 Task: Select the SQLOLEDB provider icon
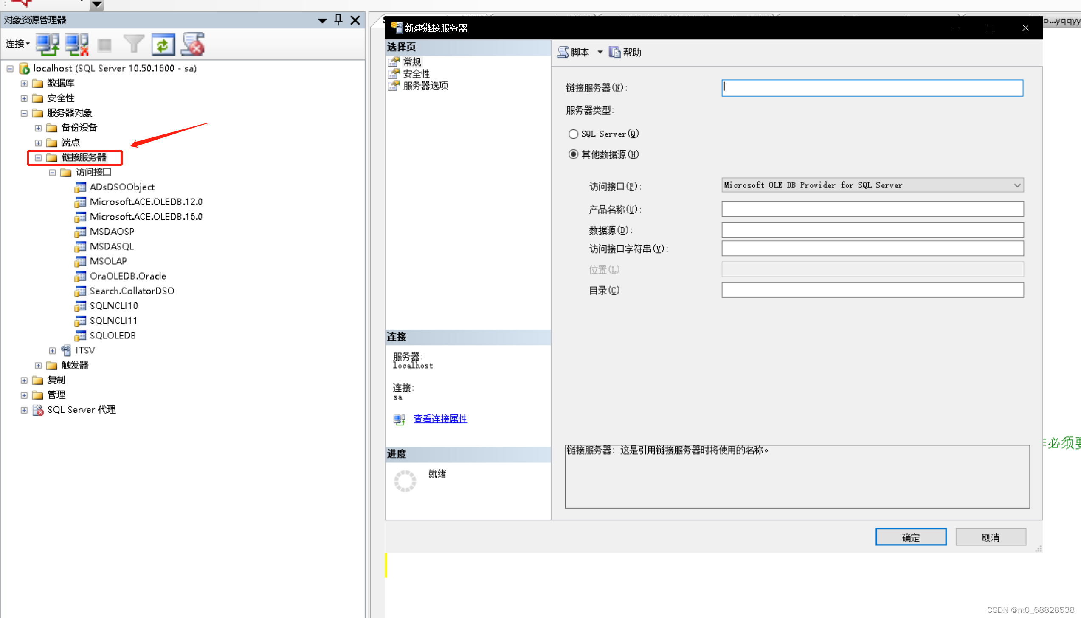point(80,336)
